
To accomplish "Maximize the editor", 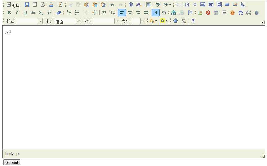I will click(175, 21).
